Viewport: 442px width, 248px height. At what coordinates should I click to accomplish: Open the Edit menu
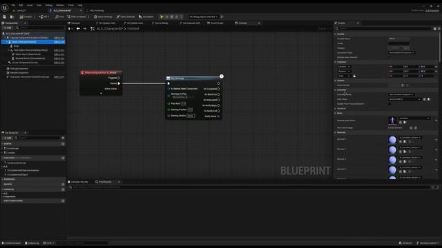point(21,5)
